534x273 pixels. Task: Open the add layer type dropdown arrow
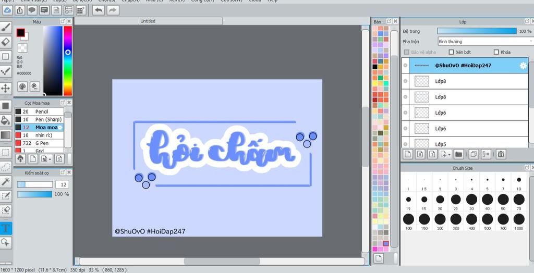tap(449, 155)
